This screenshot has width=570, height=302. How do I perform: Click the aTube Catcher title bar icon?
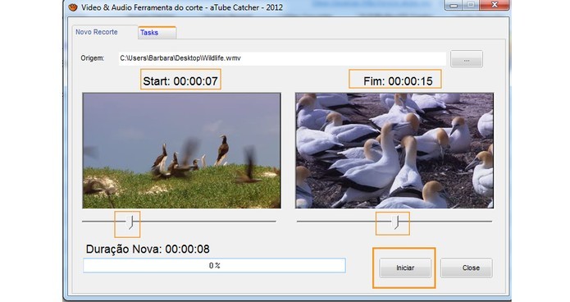coord(73,7)
